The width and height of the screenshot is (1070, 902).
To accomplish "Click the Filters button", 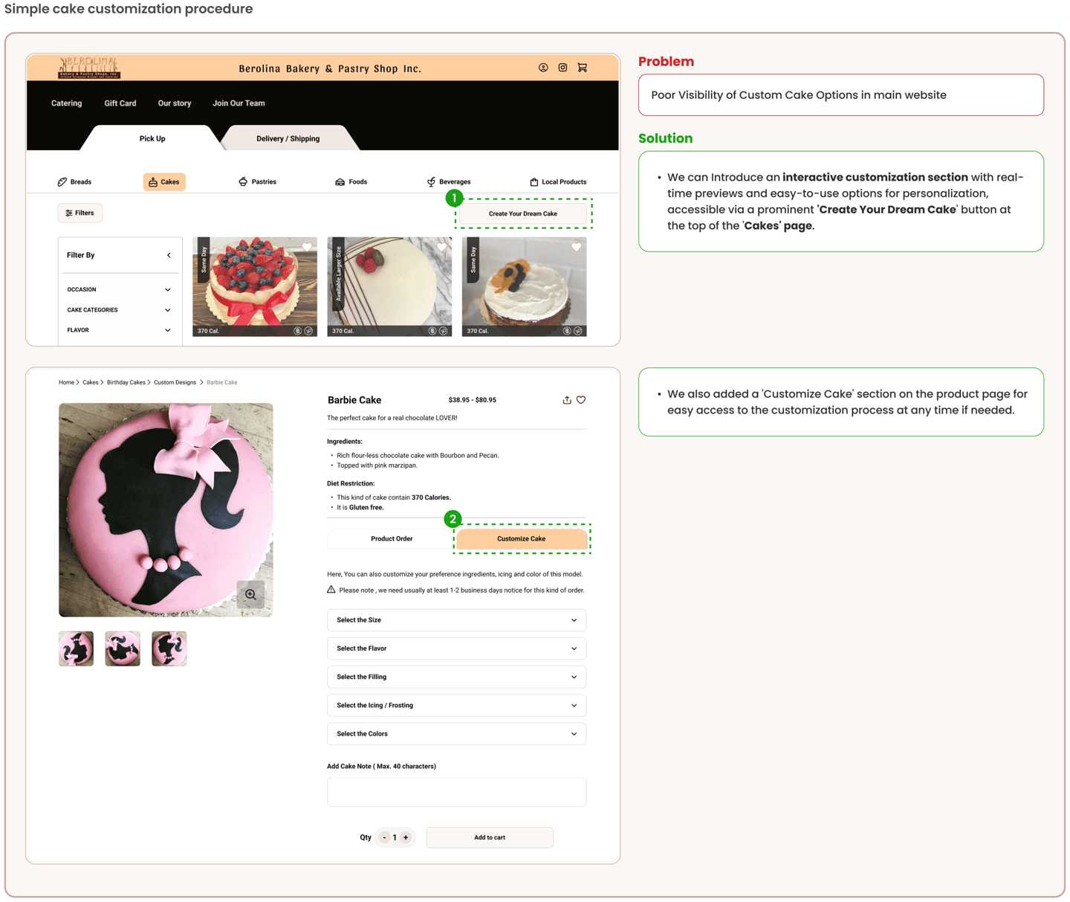I will click(x=80, y=213).
